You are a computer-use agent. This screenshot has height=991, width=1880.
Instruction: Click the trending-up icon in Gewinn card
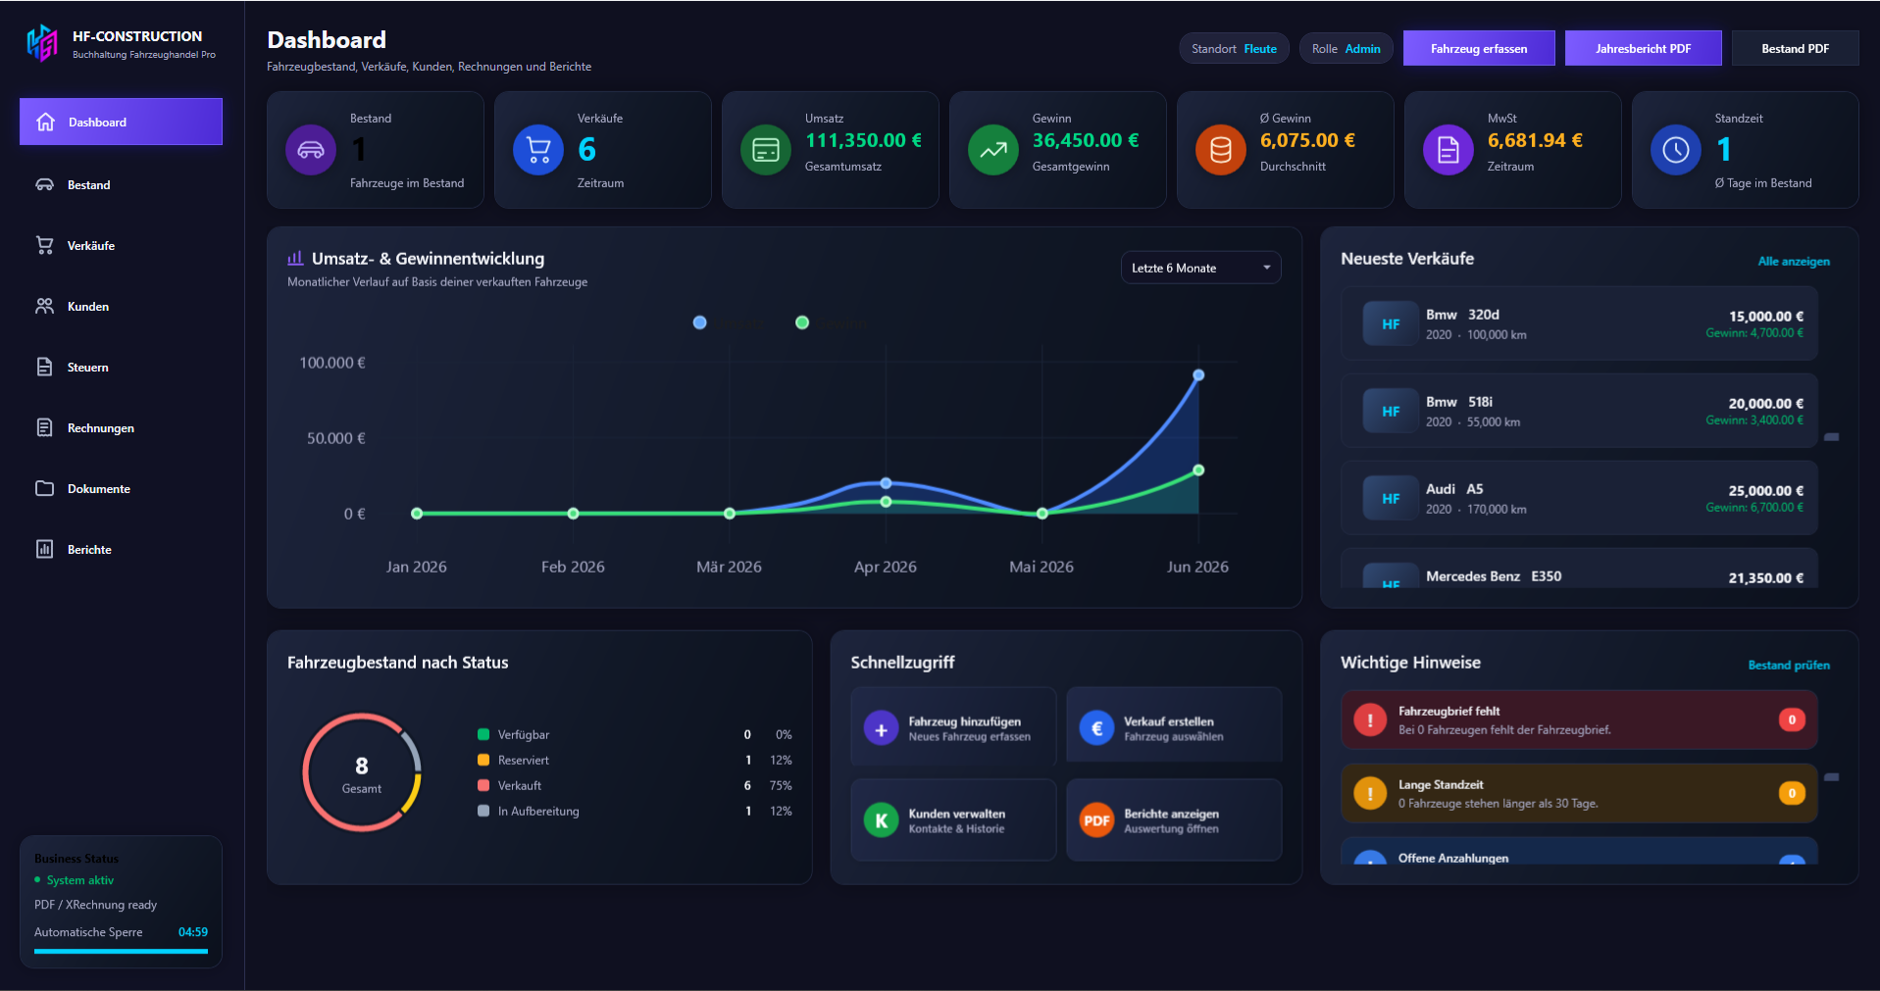tap(993, 150)
